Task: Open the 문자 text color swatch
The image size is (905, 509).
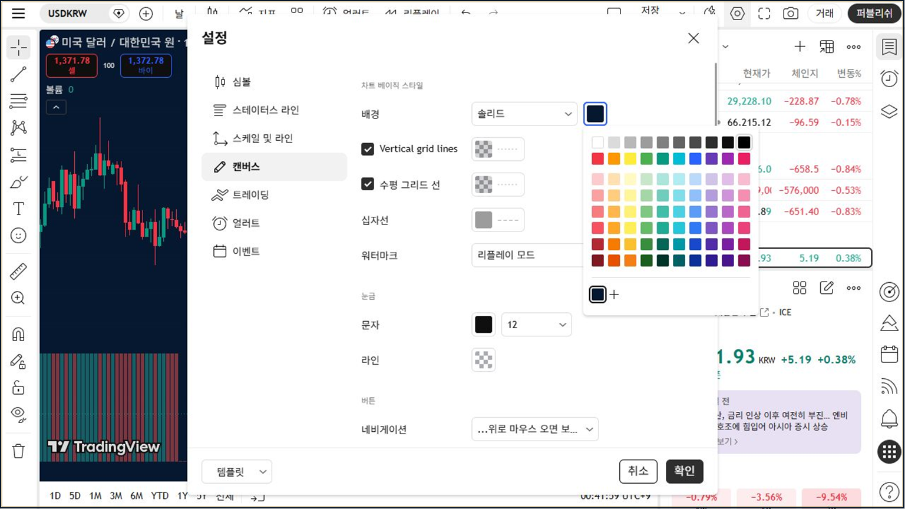Action: [x=484, y=325]
